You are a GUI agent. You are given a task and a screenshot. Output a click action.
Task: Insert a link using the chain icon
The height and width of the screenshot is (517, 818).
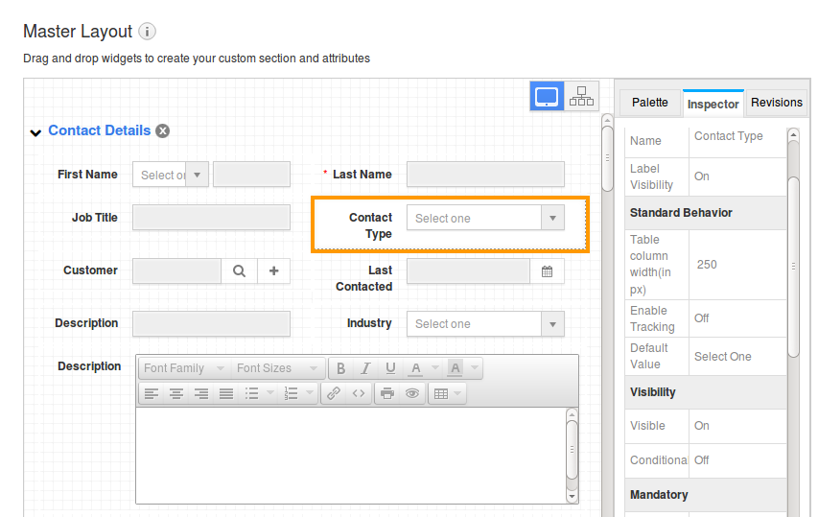pyautogui.click(x=334, y=393)
